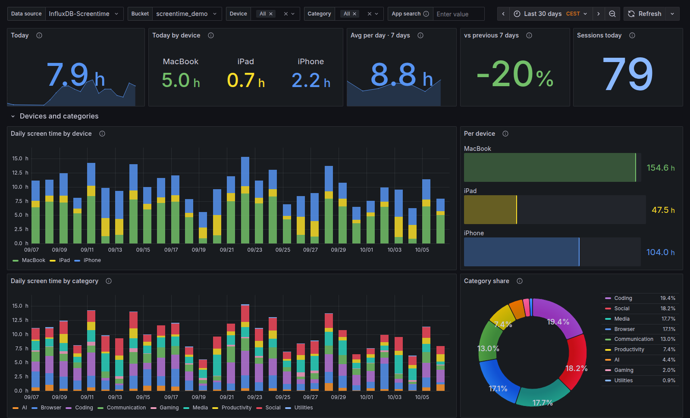690x418 pixels.
Task: Shift time range forward with right arrow
Action: point(599,14)
